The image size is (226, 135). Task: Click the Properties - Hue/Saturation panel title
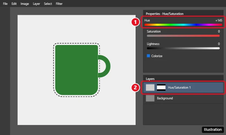click(x=164, y=14)
